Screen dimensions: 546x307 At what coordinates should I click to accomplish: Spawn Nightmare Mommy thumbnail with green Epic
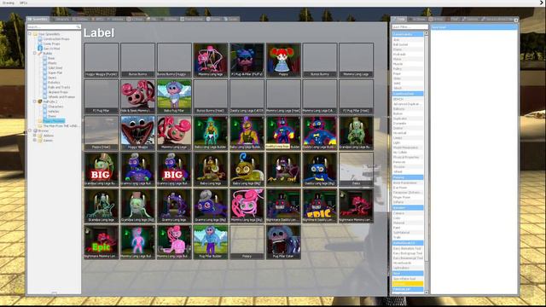pyautogui.click(x=102, y=242)
